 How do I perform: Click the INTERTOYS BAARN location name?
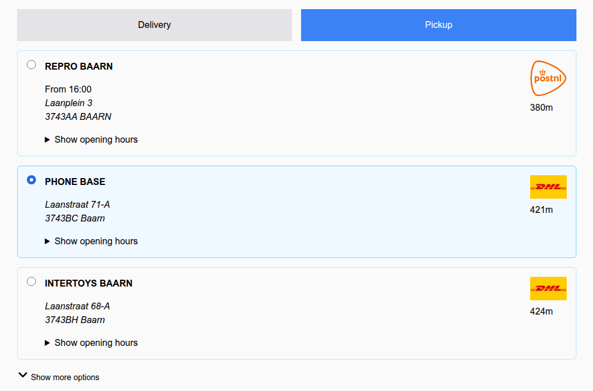point(89,284)
